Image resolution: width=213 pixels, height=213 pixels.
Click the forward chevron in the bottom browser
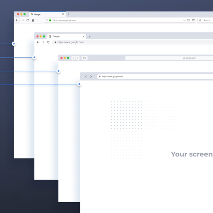coord(91,76)
